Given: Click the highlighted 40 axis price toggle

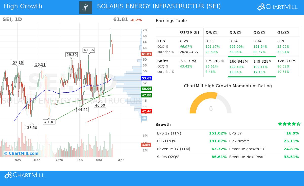Looking at the screenshot, I should point(144,118).
